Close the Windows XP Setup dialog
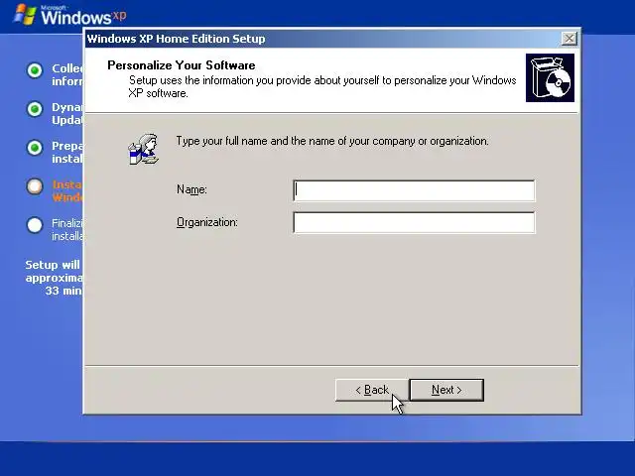Viewport: 635px width, 476px height. [x=569, y=39]
